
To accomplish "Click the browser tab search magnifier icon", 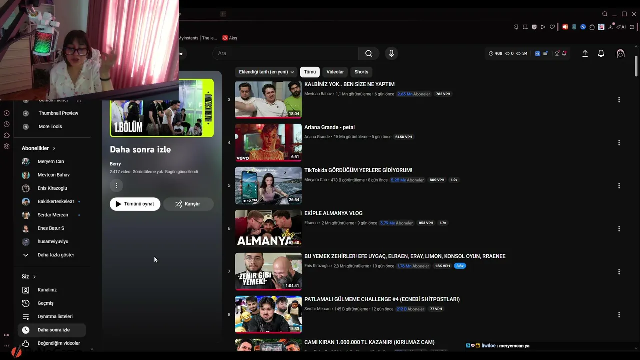I will 605,14.
